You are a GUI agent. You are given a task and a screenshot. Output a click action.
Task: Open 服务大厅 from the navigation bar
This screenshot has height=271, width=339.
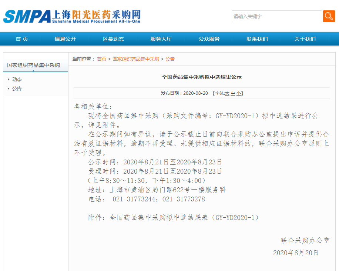click(161, 39)
